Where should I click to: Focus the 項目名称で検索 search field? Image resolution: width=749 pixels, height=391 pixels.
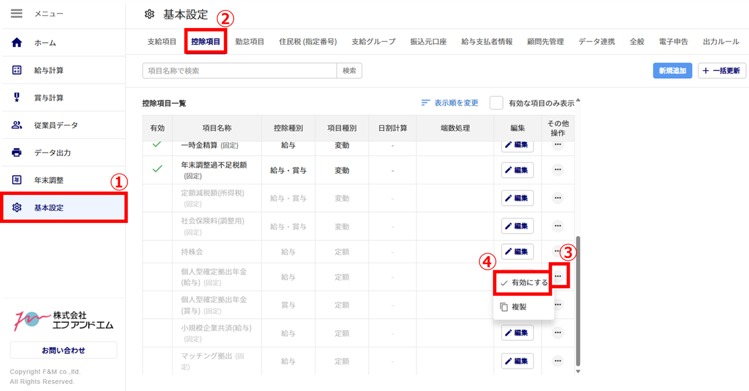coord(240,71)
